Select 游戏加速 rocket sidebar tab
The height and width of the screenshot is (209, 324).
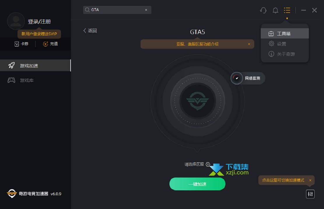pos(35,66)
